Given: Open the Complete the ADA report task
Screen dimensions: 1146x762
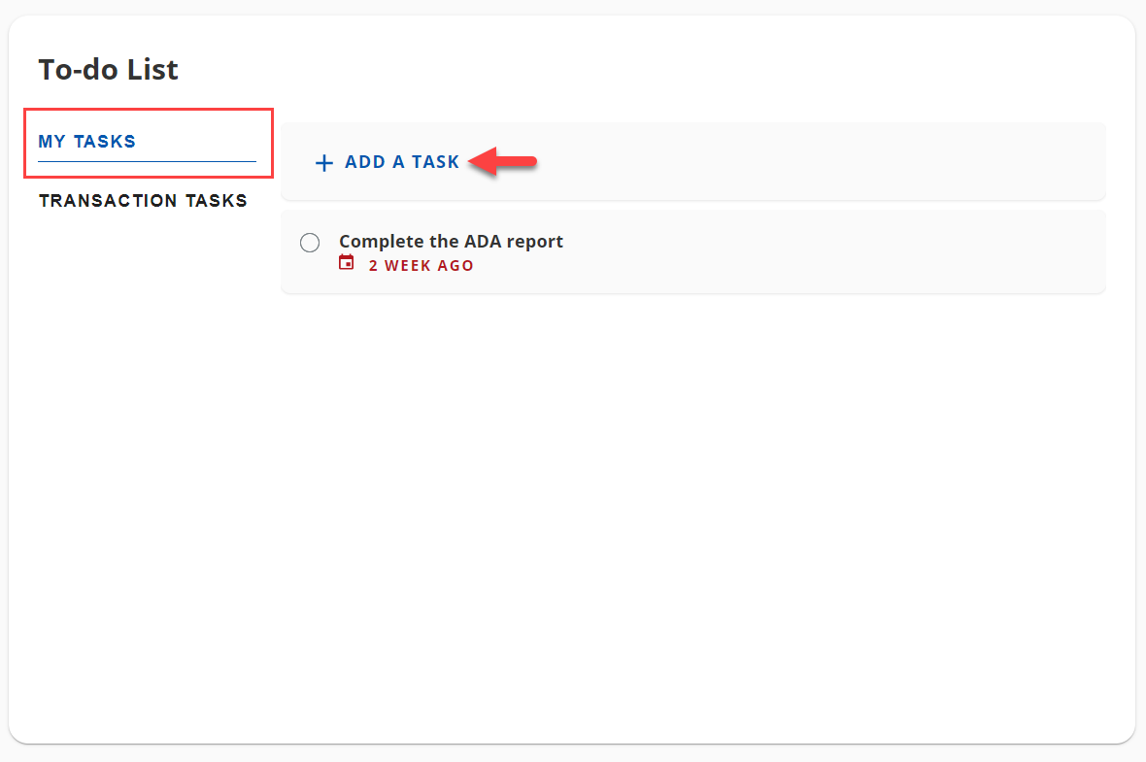Looking at the screenshot, I should [450, 241].
